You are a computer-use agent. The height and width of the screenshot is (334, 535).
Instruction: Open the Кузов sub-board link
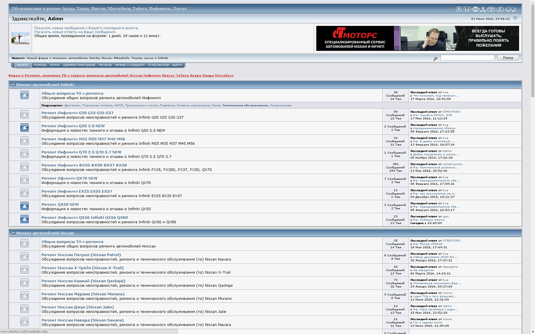click(216, 106)
